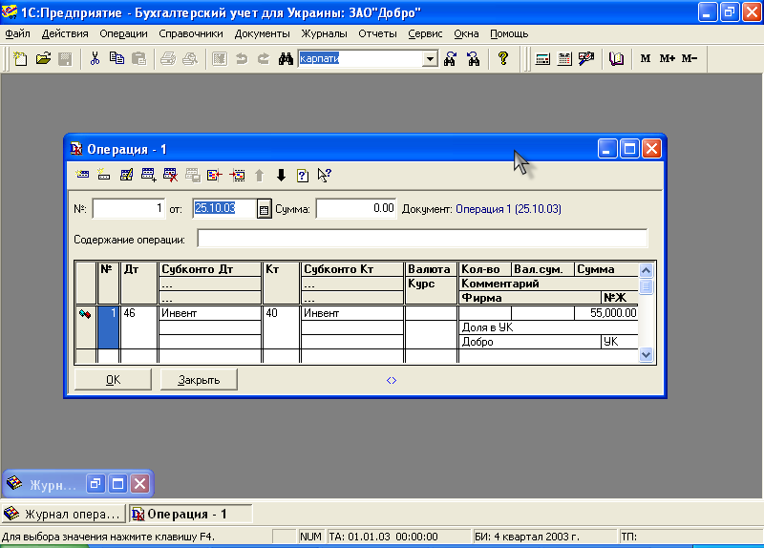Click the Print icon in main toolbar
Image resolution: width=764 pixels, height=548 pixels.
click(168, 59)
